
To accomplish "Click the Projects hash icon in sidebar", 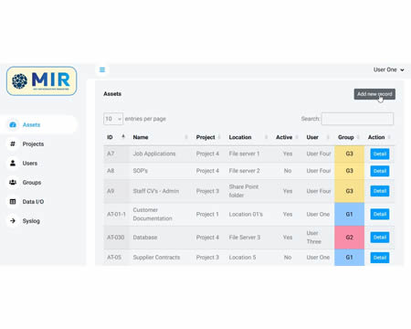I will [13, 143].
